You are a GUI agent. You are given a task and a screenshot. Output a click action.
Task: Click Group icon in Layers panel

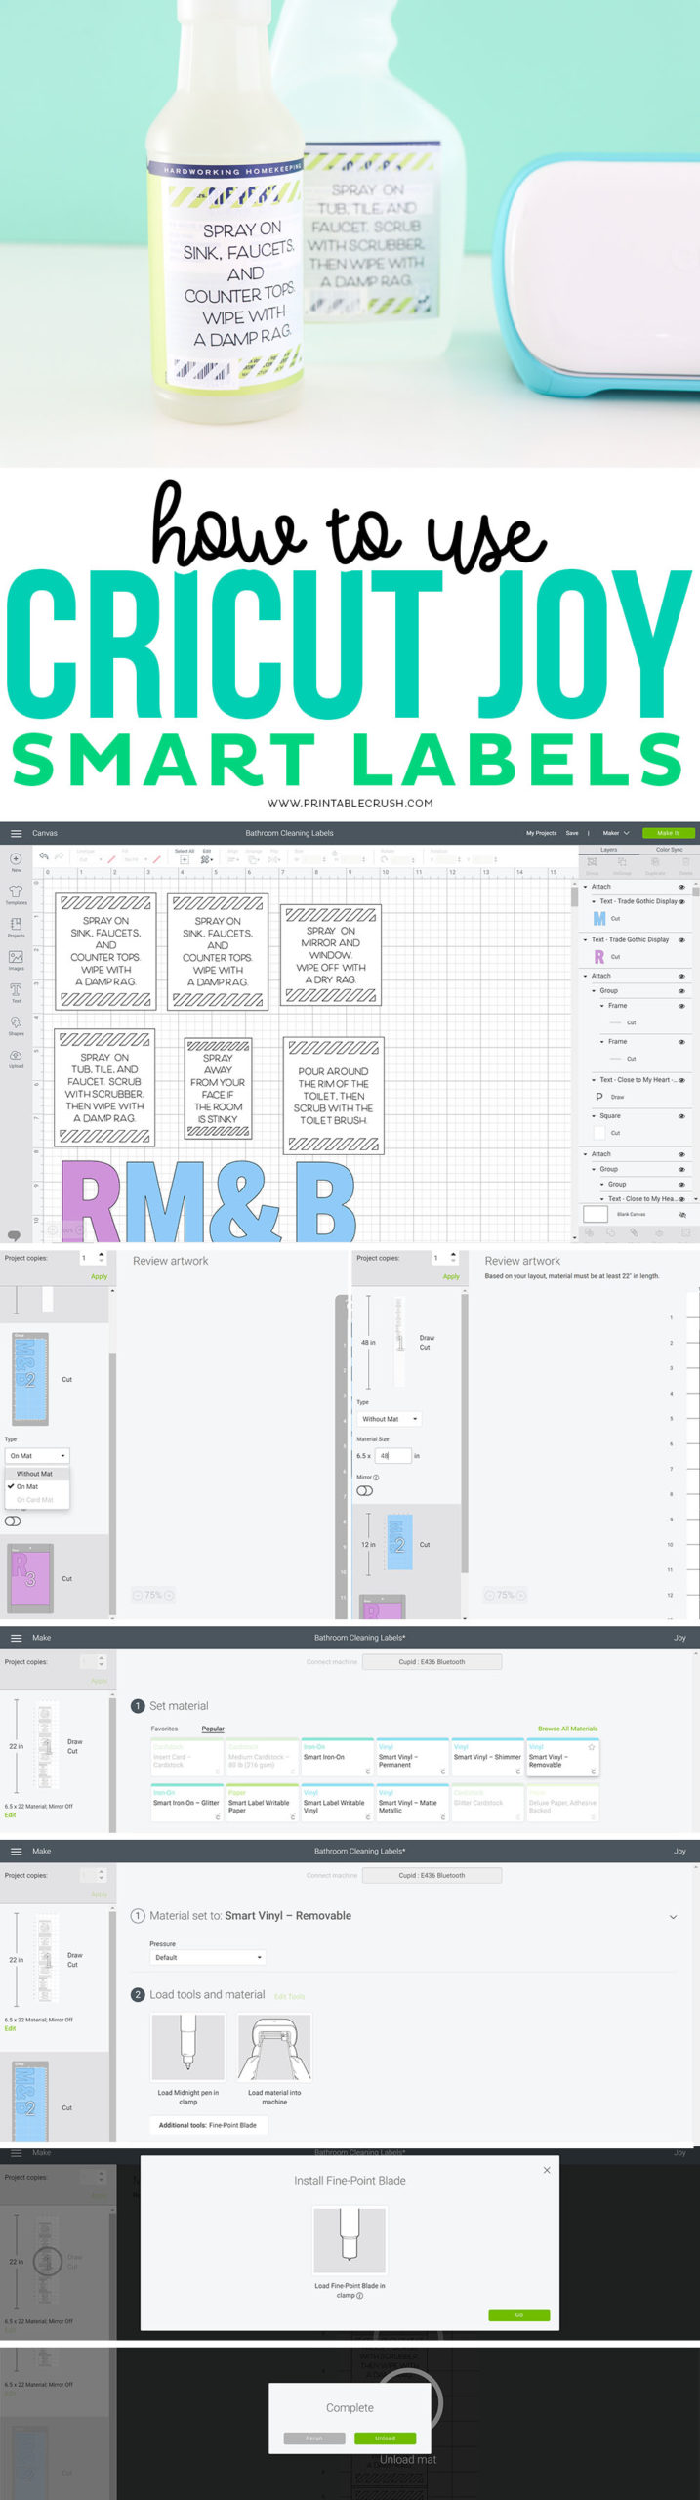[592, 864]
